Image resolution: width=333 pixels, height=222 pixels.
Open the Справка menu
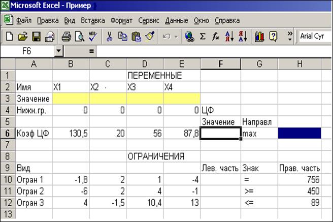point(227,20)
